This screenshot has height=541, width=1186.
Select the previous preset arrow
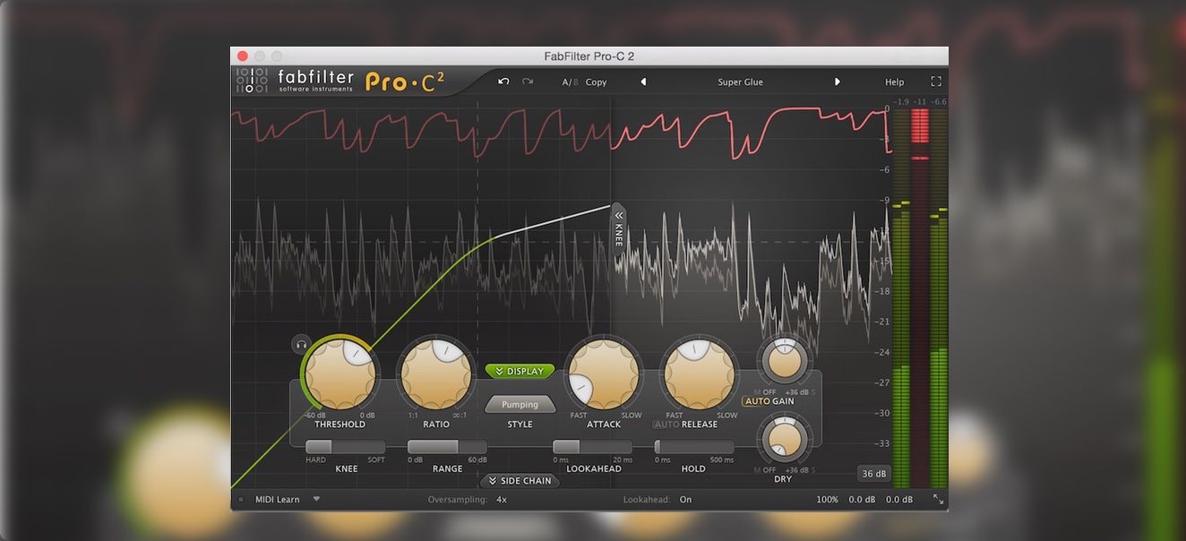643,82
